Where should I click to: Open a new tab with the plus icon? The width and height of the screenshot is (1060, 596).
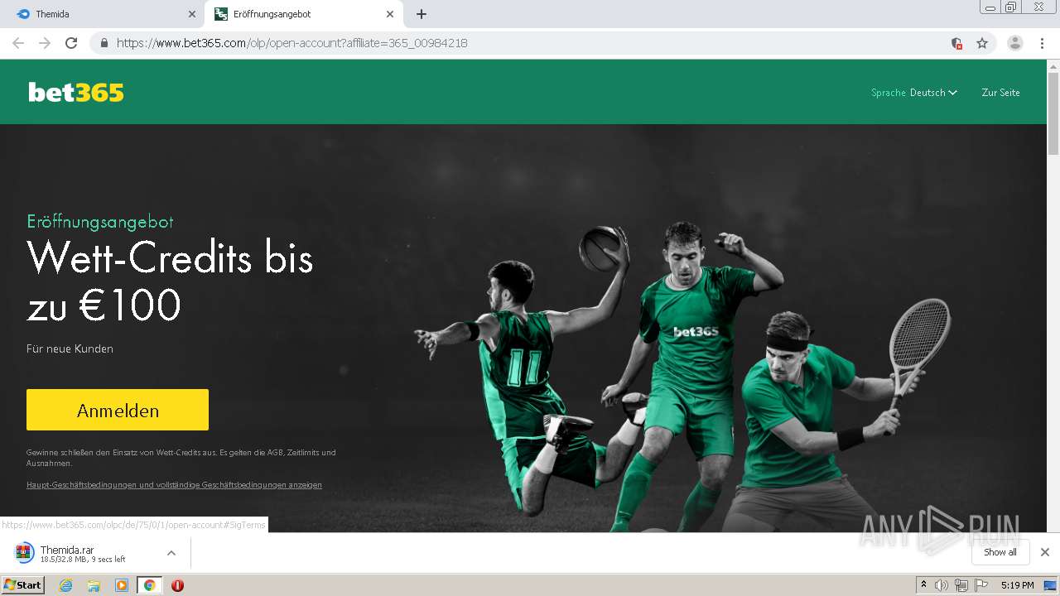click(422, 14)
